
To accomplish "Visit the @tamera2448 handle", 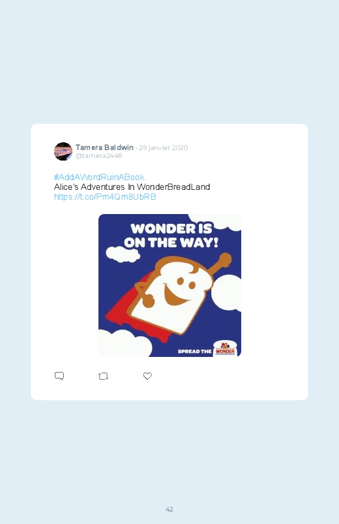I will coord(99,156).
